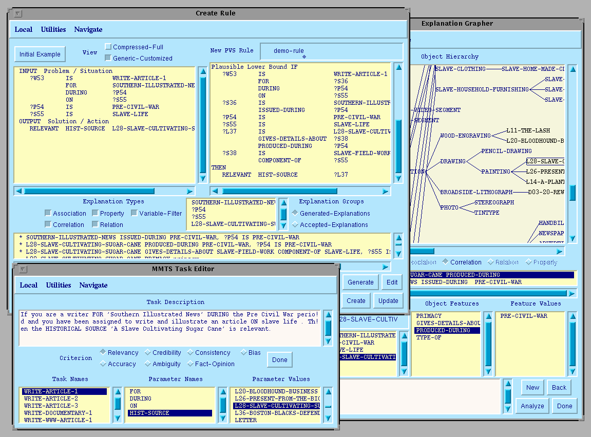Open the Create Rule window menu icon

pyautogui.click(x=18, y=13)
